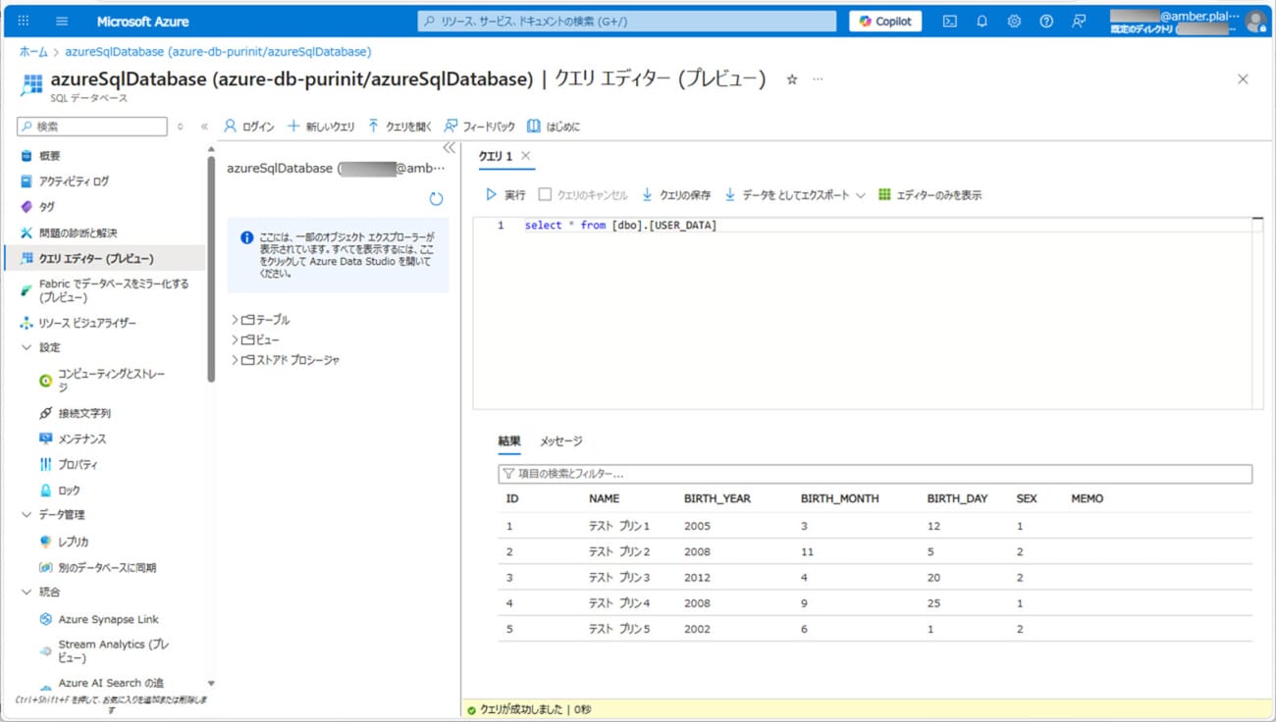The image size is (1276, 722).
Task: Open the export data dropdown arrow
Action: (x=861, y=195)
